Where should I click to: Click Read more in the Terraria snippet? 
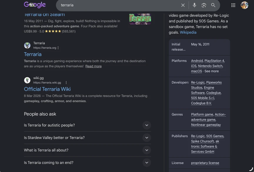coord(93,66)
